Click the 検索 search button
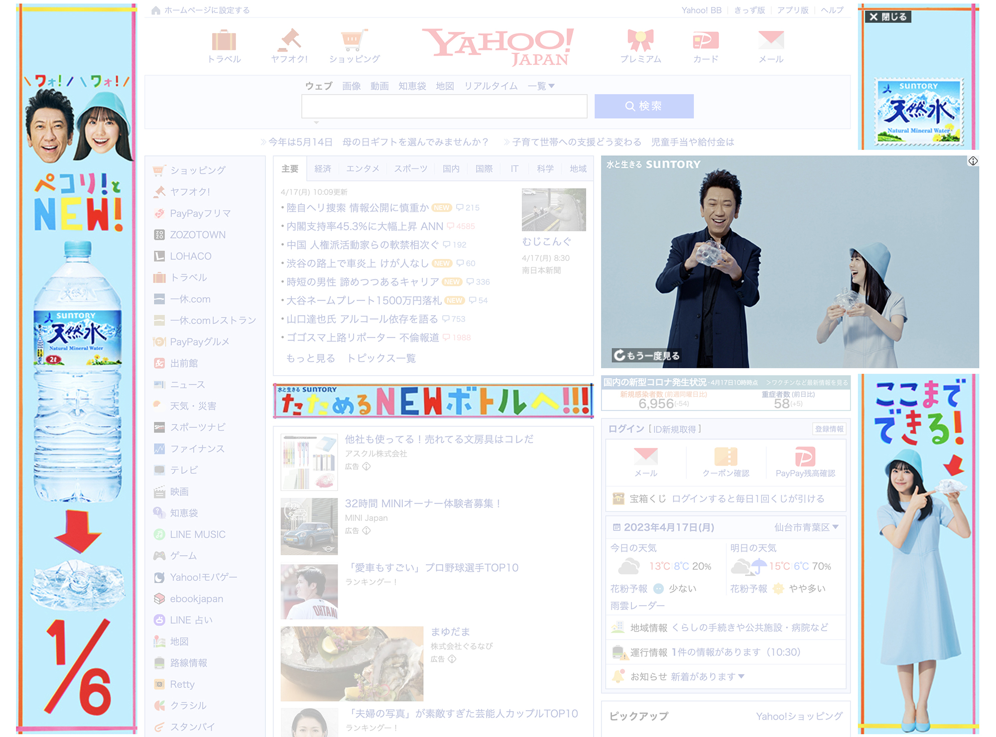996x737 pixels. click(x=644, y=106)
